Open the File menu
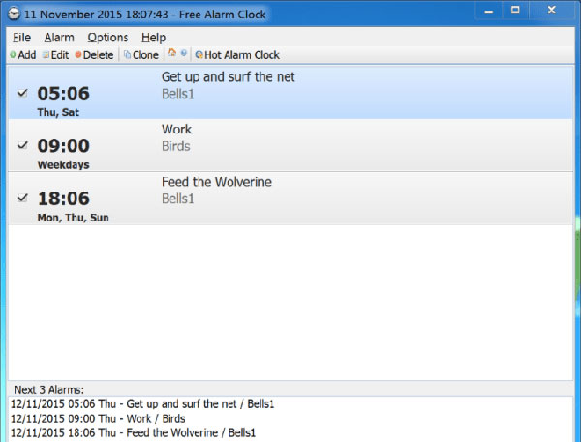This screenshot has width=581, height=442. (22, 37)
